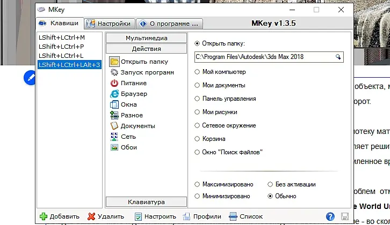Open the 'О программе ...' tab
The height and width of the screenshot is (225, 390).
(169, 24)
